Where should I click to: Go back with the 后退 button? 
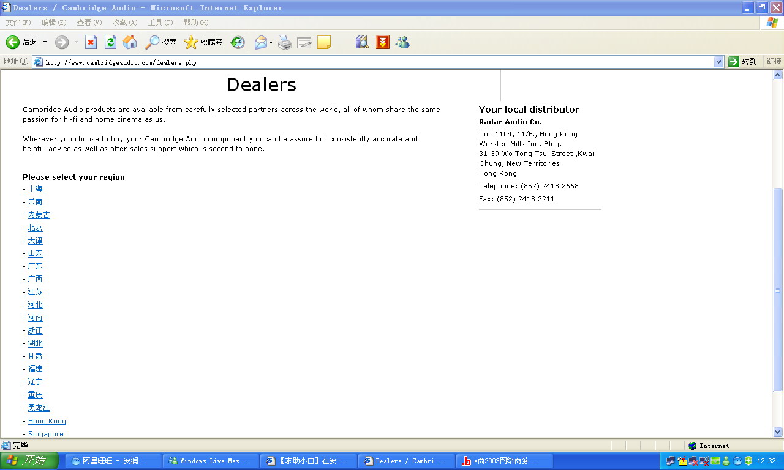click(22, 42)
